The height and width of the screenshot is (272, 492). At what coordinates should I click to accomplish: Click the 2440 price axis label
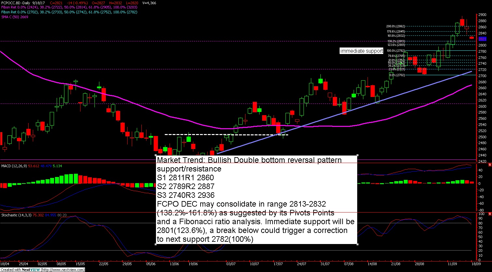point(483,155)
